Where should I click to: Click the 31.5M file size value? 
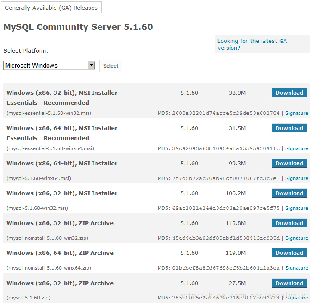click(237, 128)
